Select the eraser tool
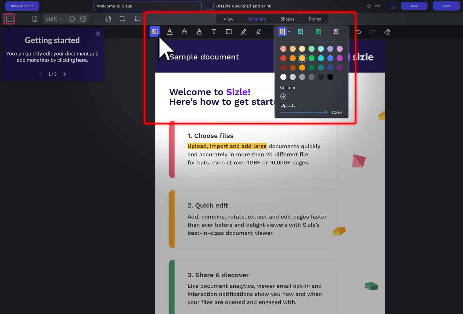 pos(387,32)
